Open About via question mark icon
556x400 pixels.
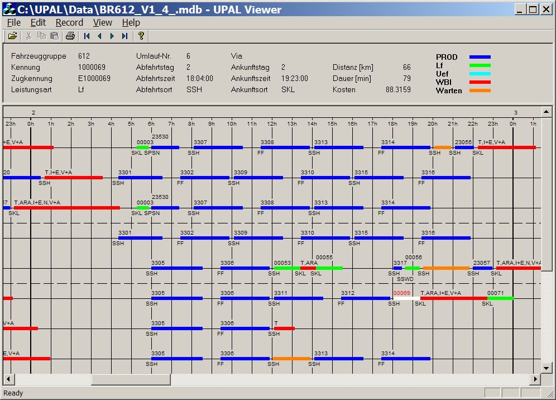[141, 36]
